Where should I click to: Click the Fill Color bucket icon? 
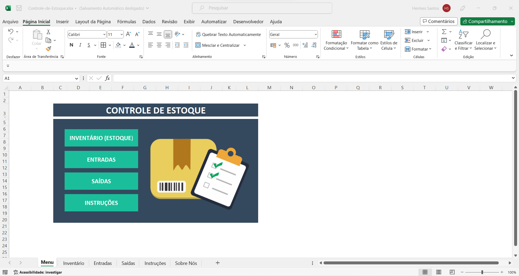[x=118, y=45]
